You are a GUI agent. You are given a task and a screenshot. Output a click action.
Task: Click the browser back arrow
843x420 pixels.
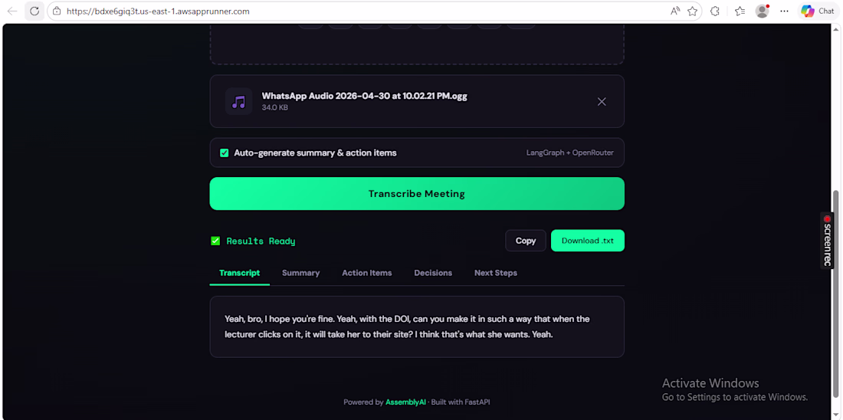tap(12, 11)
